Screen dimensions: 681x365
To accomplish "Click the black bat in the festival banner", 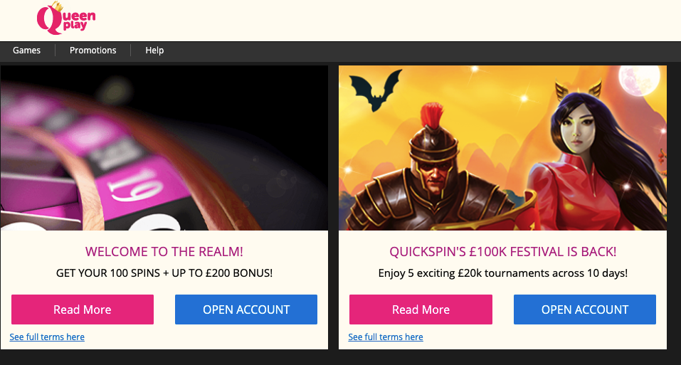I will 376,90.
